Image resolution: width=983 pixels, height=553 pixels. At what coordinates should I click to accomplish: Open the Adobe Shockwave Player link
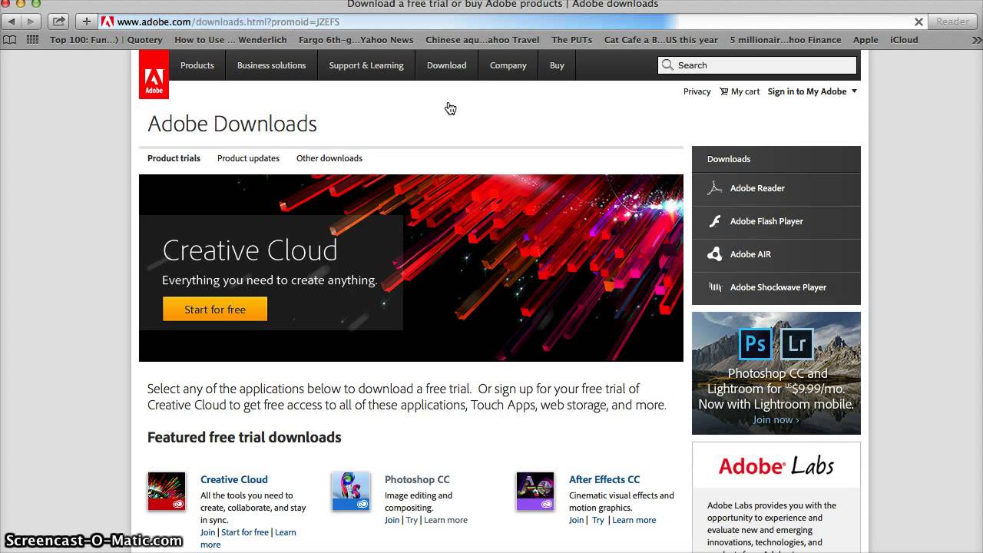pyautogui.click(x=778, y=287)
